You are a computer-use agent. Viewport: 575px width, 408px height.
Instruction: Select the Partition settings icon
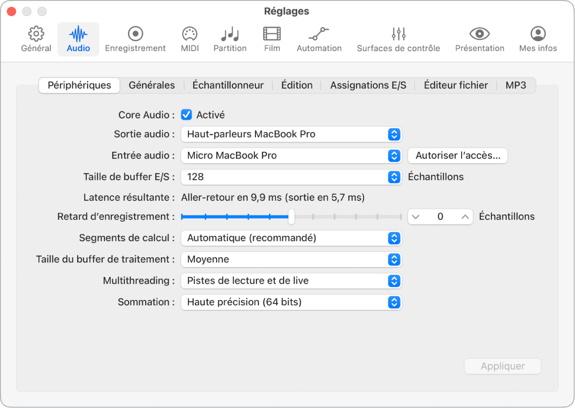tap(230, 39)
